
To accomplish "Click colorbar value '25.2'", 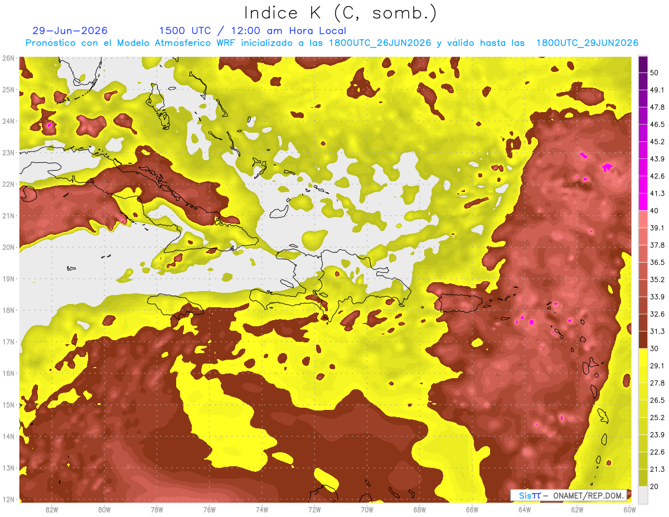I will 657,417.
